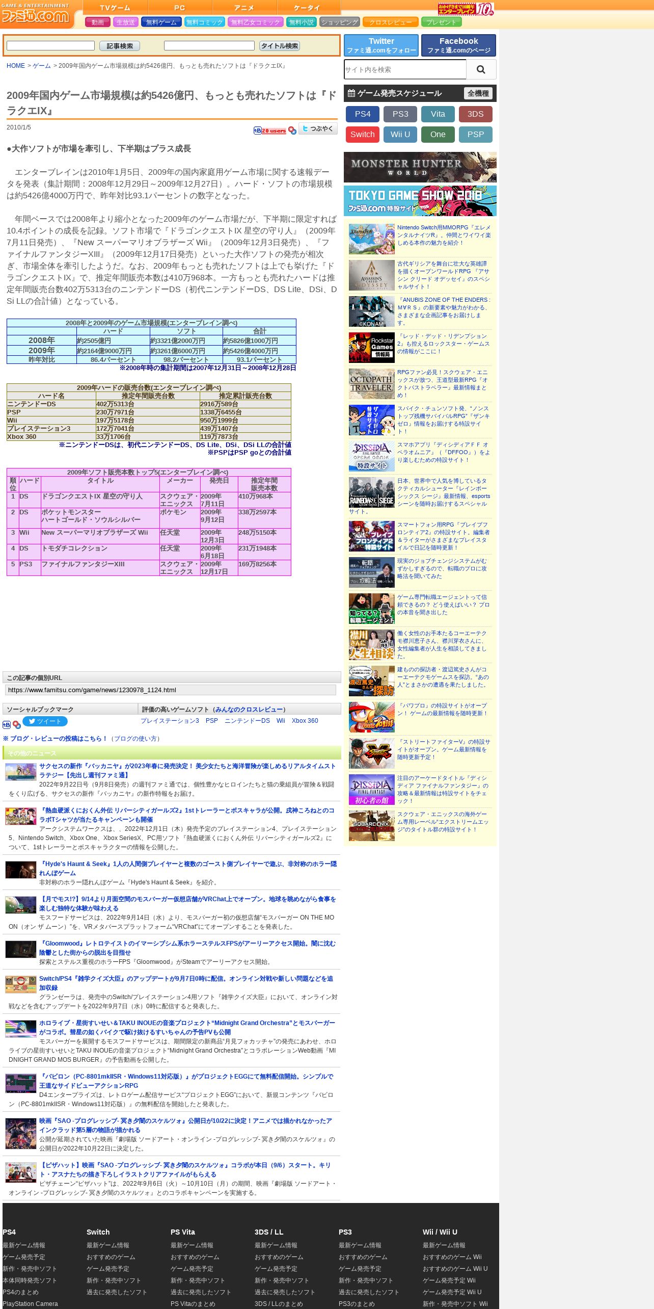The image size is (654, 1309).
Task: Open Rockstar Games thumbnail in sidebar
Action: 372,348
